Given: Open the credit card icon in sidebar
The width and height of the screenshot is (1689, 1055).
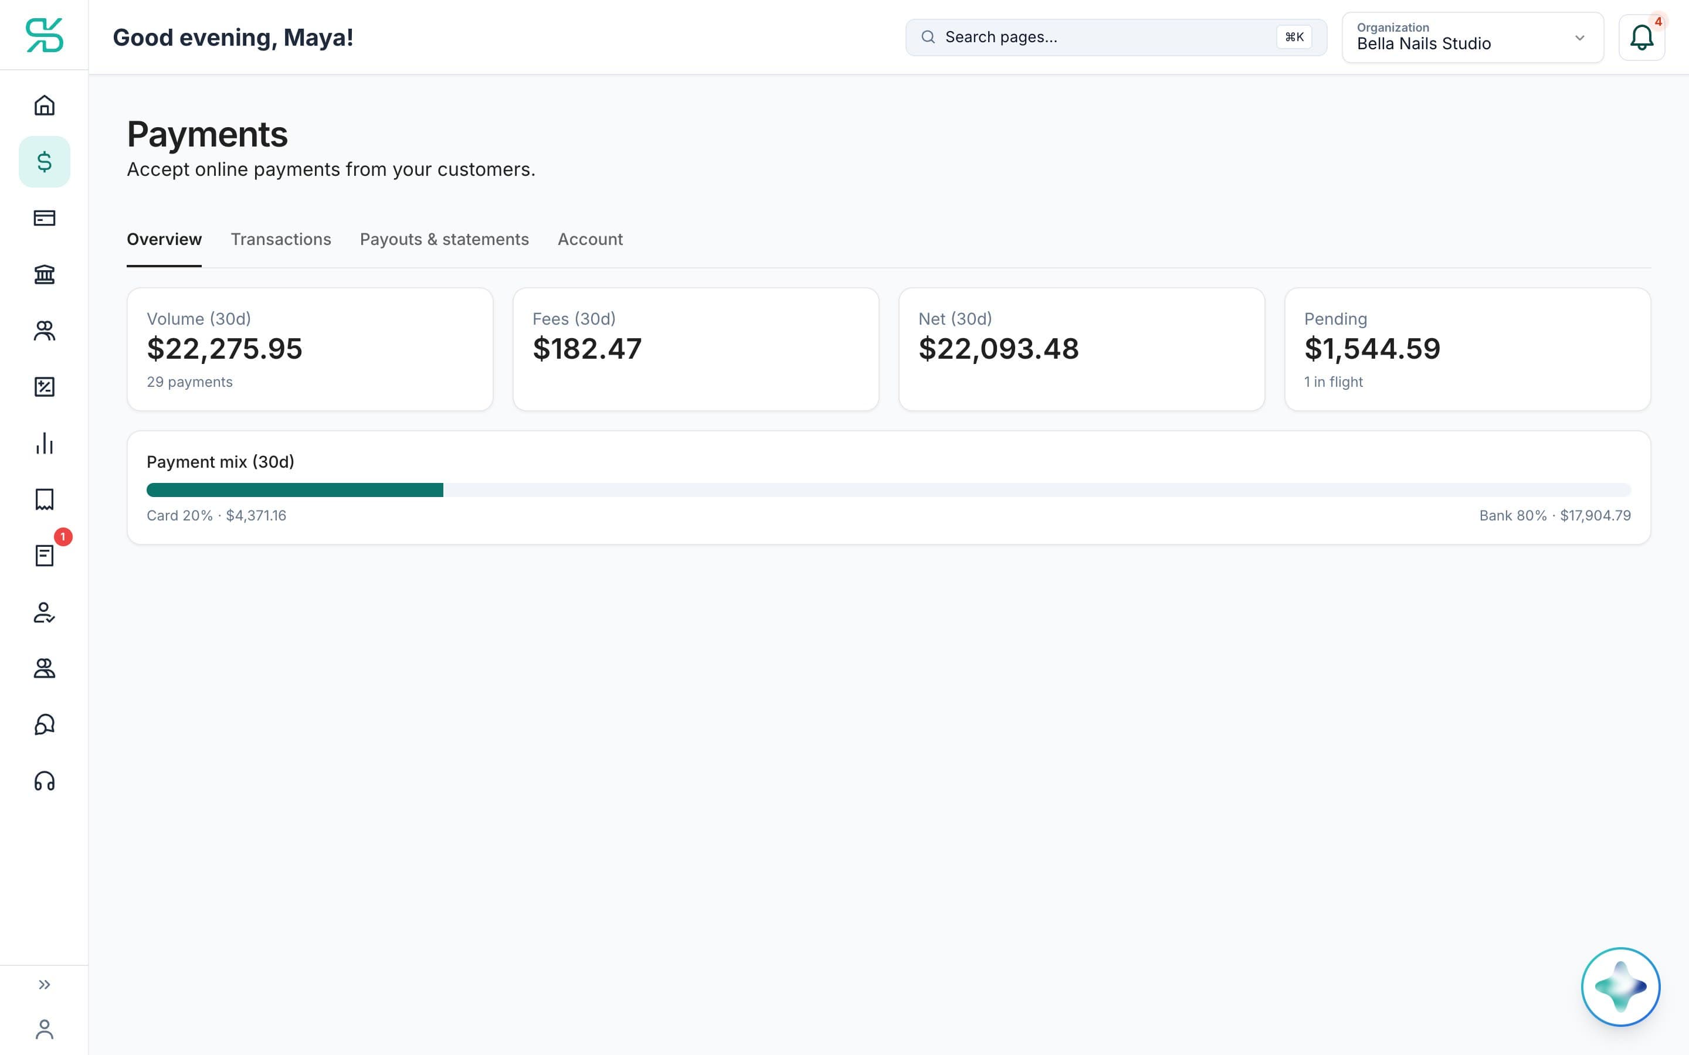Looking at the screenshot, I should point(44,219).
